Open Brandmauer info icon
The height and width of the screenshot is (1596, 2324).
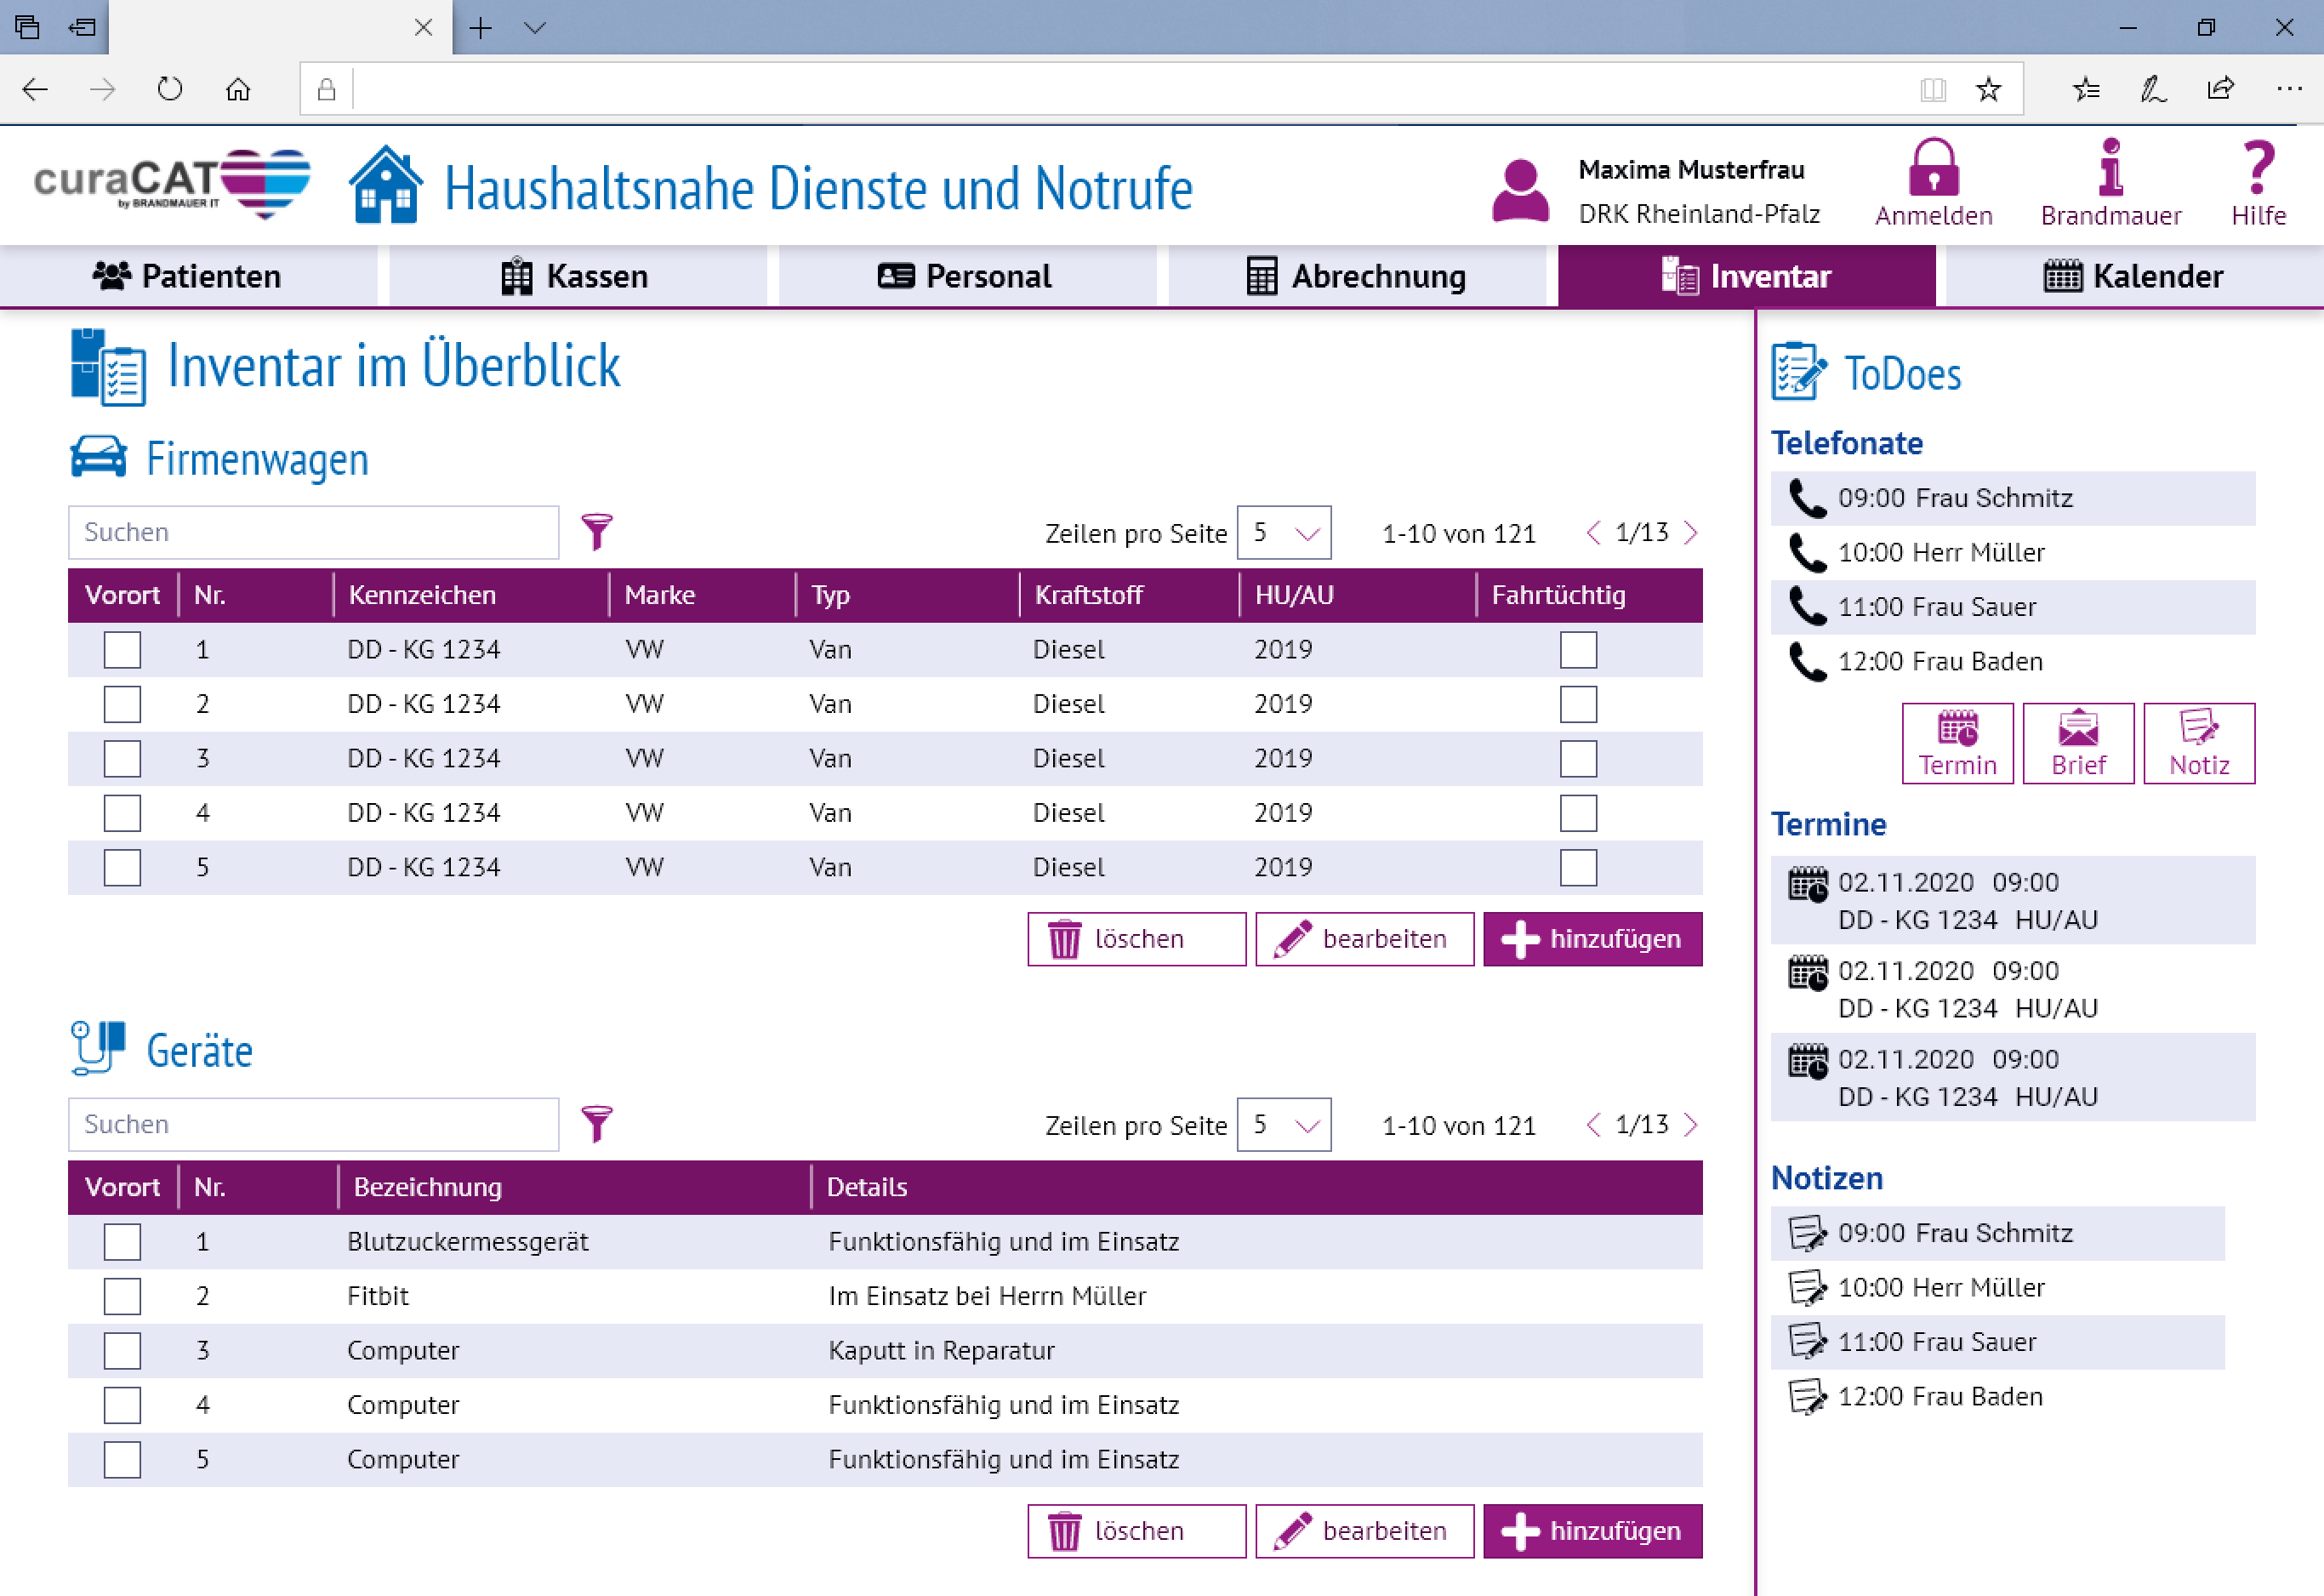pos(2111,166)
